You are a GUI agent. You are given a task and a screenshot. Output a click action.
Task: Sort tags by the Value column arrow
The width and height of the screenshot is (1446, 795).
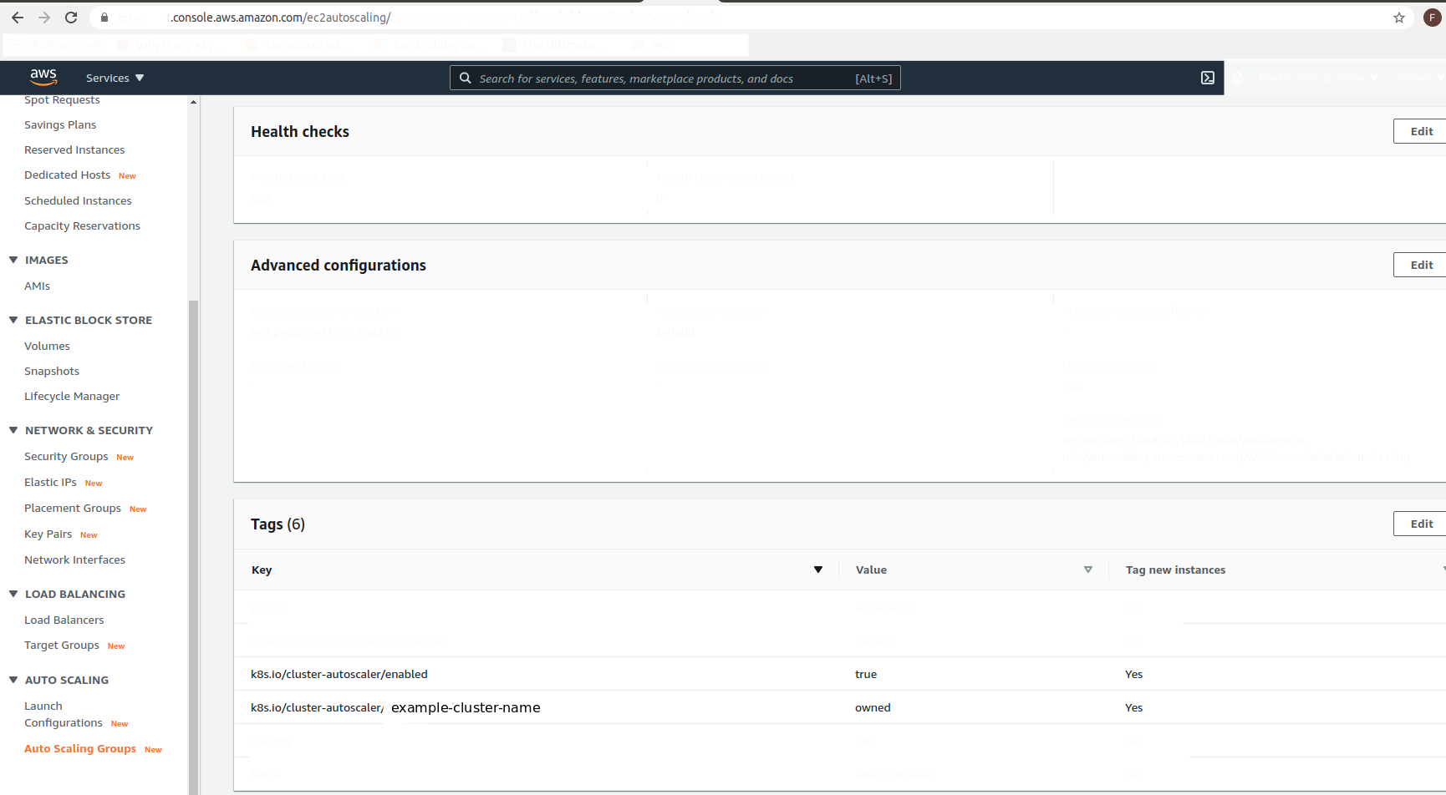coord(1088,570)
